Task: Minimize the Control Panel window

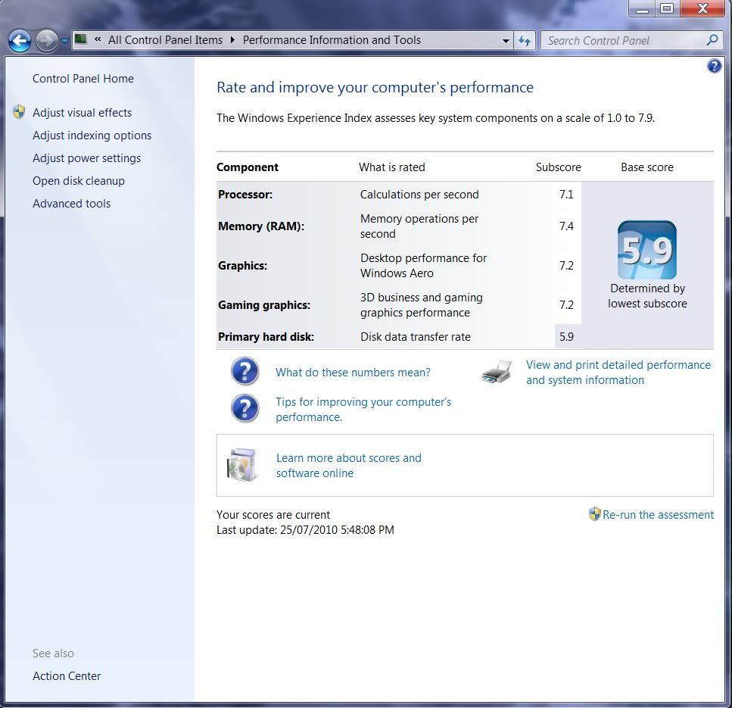Action: tap(643, 8)
